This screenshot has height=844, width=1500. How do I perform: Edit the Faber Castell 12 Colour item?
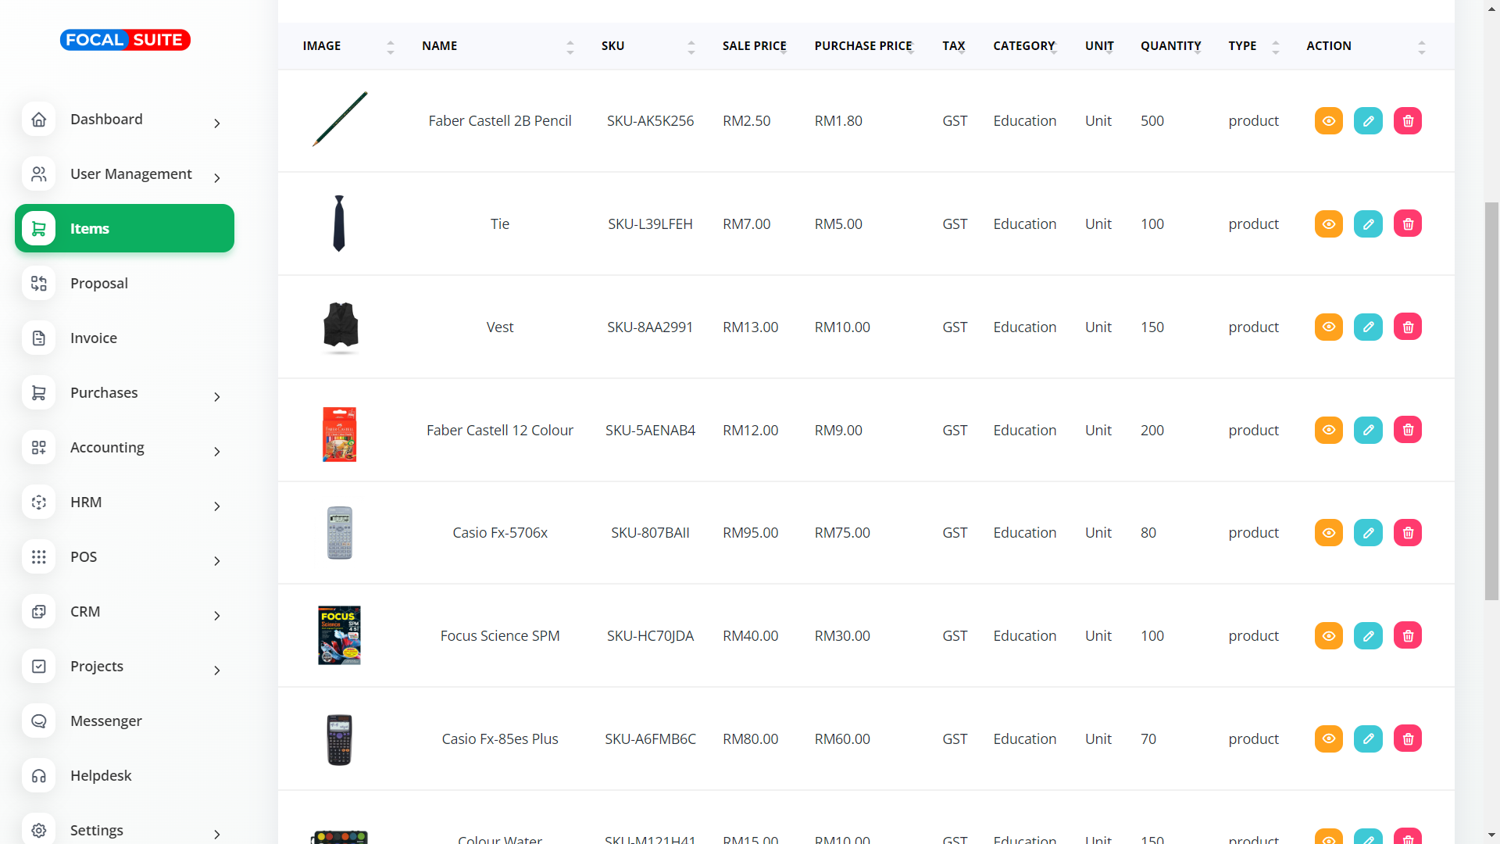(1368, 430)
